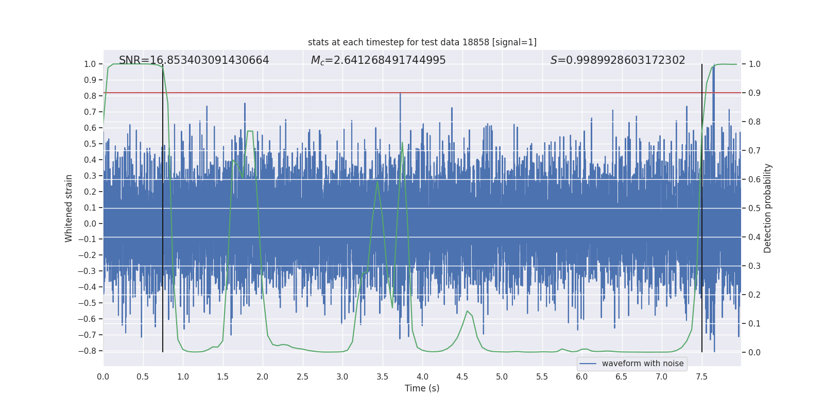The height and width of the screenshot is (412, 824).
Task: Click Detection probability tick label 0.8
Action: point(754,122)
